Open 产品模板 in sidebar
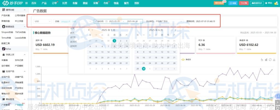Viewport: 280px width, 110px height. (19, 66)
